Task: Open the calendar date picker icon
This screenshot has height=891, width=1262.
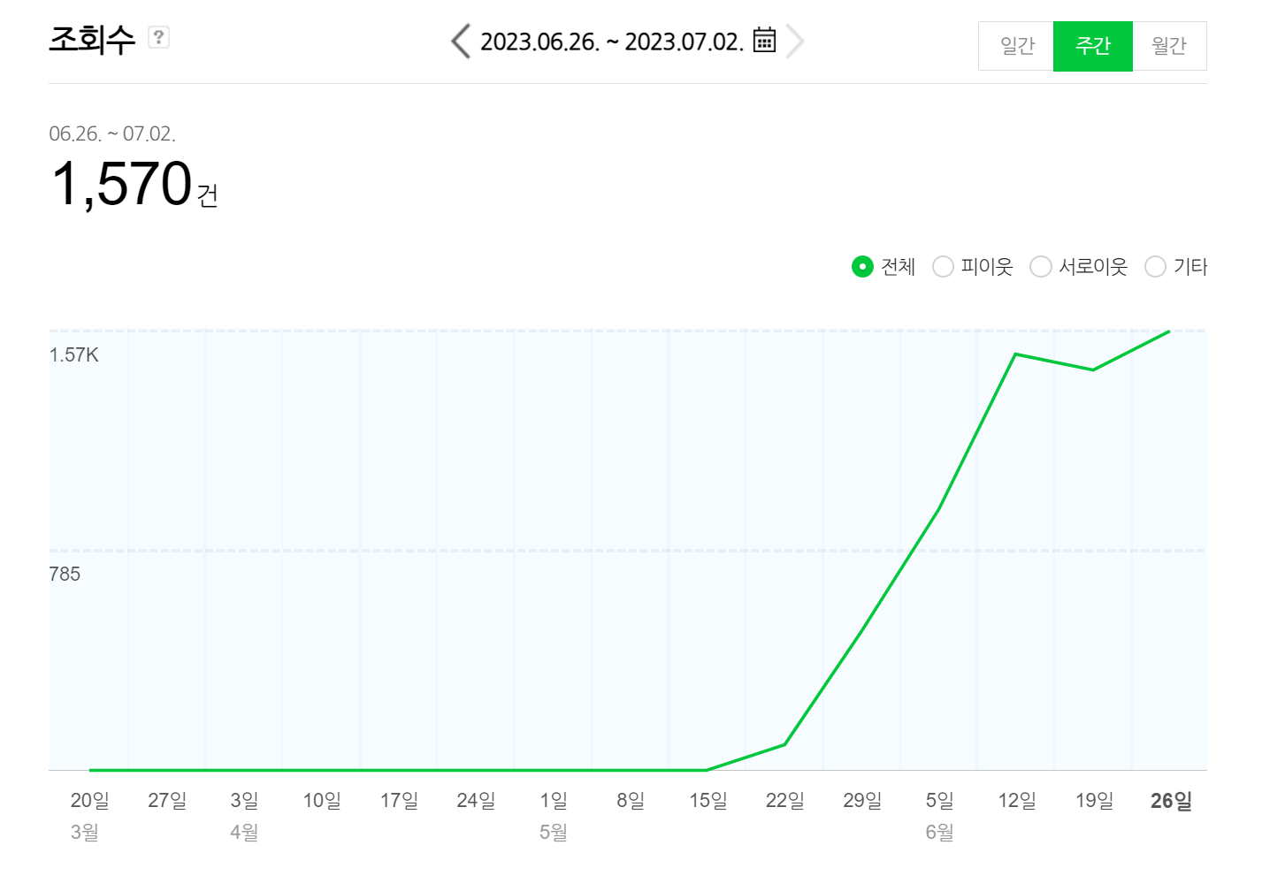Action: [x=764, y=41]
